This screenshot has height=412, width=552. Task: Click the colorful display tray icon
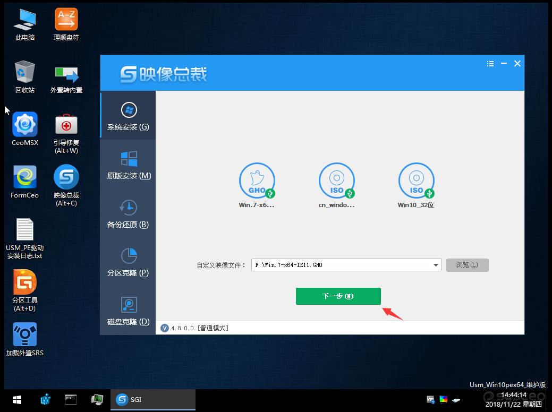[x=443, y=400]
